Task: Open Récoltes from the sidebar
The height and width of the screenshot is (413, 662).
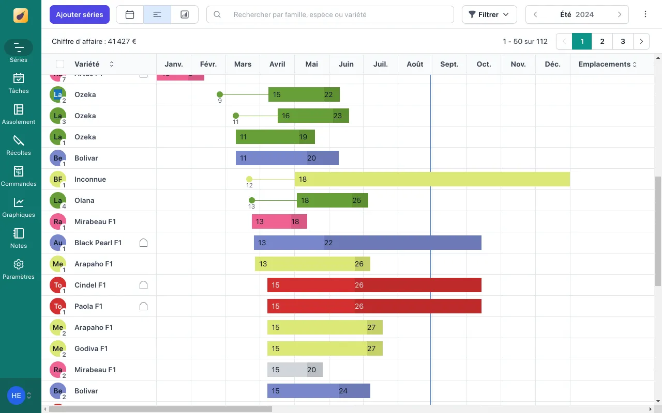Action: [19, 145]
